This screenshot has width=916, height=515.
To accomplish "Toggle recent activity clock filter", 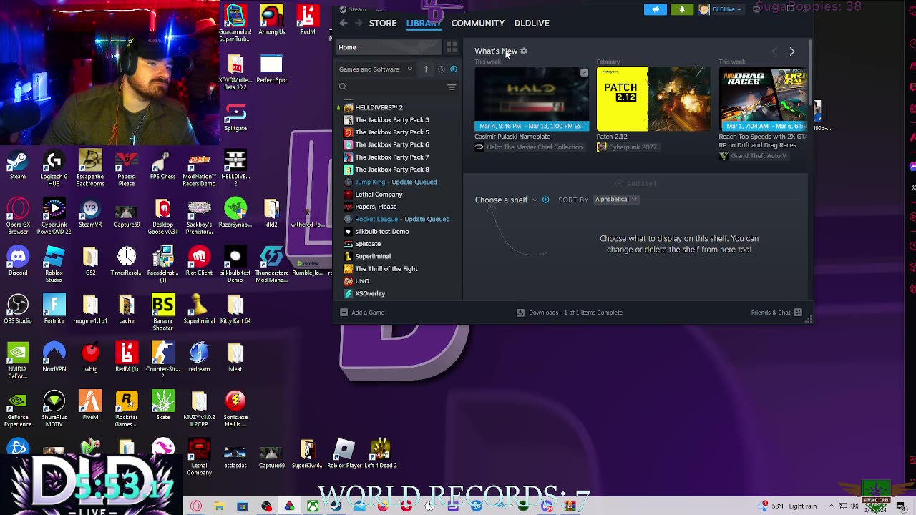I will click(x=441, y=69).
